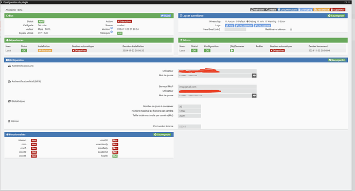355x191 pixels.
Task: Click the Heartbeat minutes field
Action: 235,29
